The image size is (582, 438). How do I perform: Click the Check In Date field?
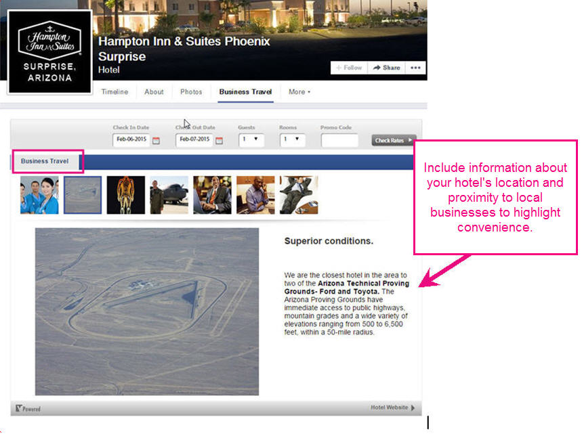point(131,139)
